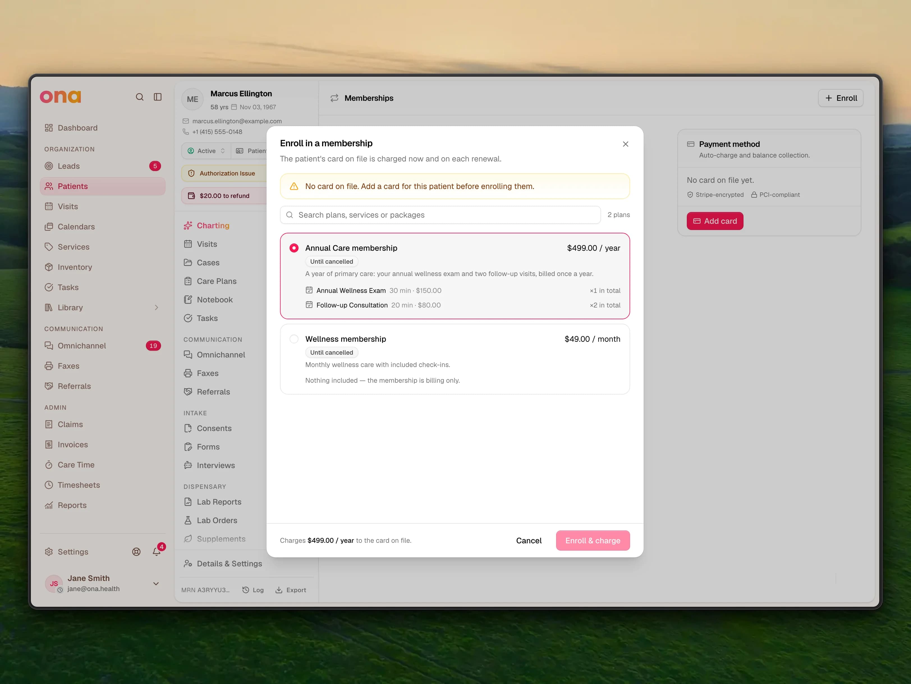The width and height of the screenshot is (911, 684).
Task: Expand the Jane Smith account menu chevron
Action: 156,583
